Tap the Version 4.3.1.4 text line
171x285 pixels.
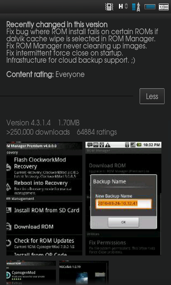(28, 123)
